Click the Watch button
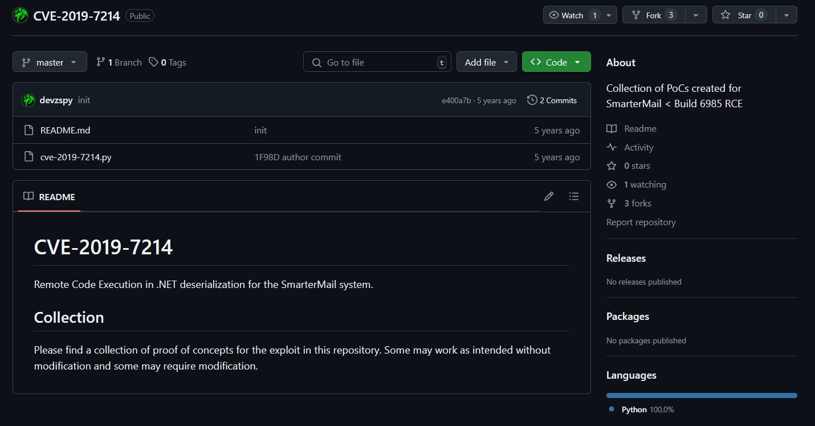 click(x=572, y=15)
